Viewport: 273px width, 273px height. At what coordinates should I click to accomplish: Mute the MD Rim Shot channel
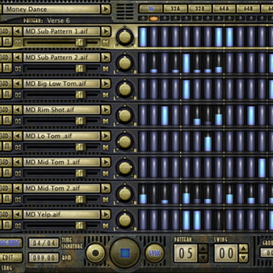[7, 120]
